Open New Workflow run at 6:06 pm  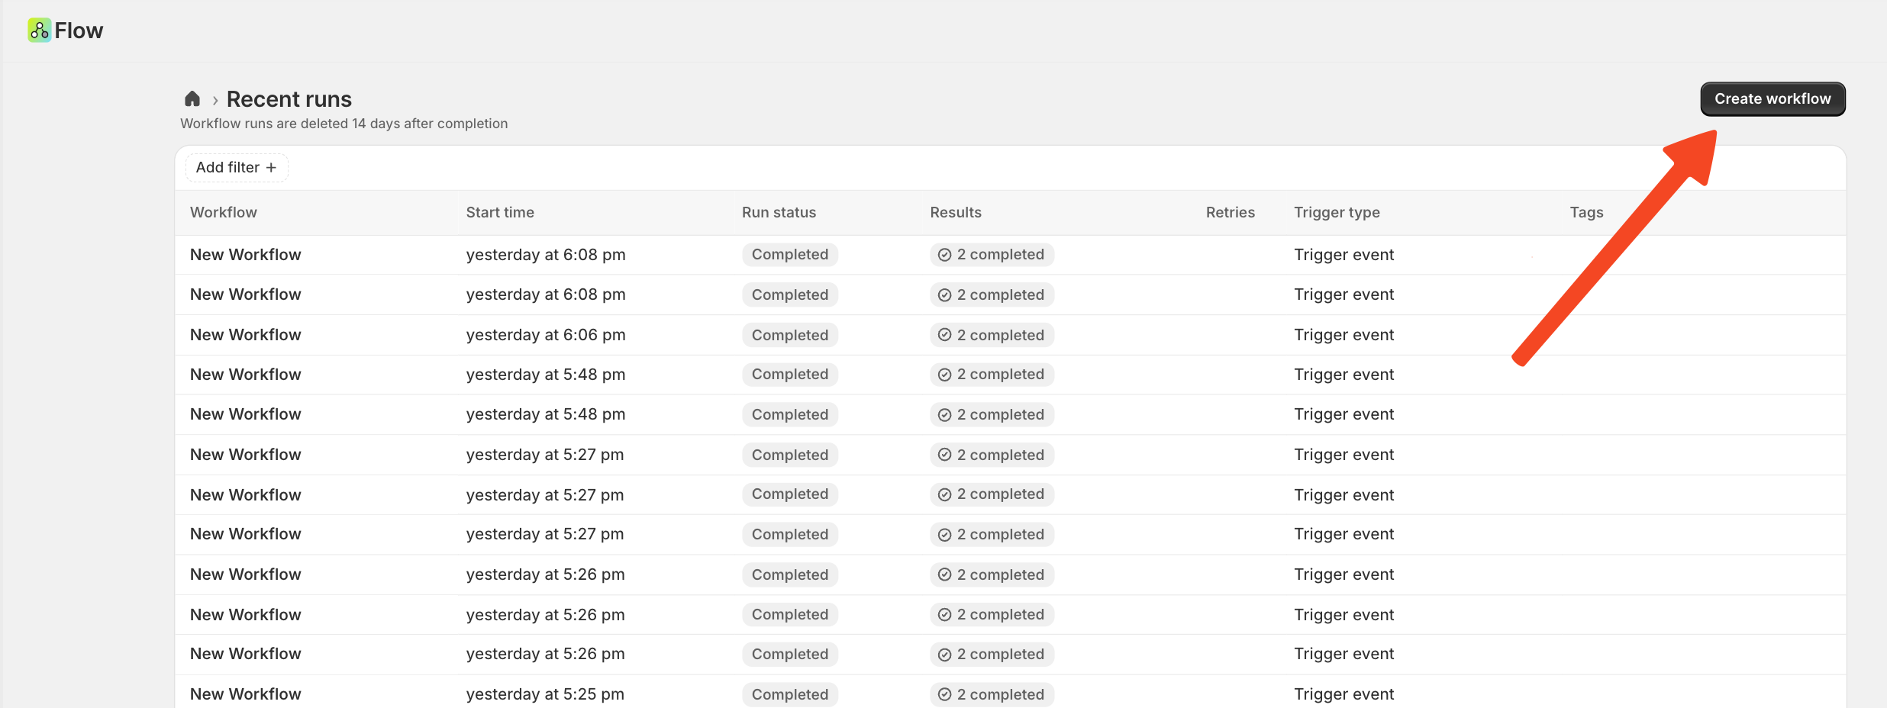pos(246,335)
